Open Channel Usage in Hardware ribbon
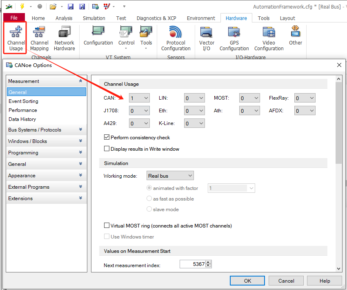Viewport: 347px width, 290px height. [16, 38]
